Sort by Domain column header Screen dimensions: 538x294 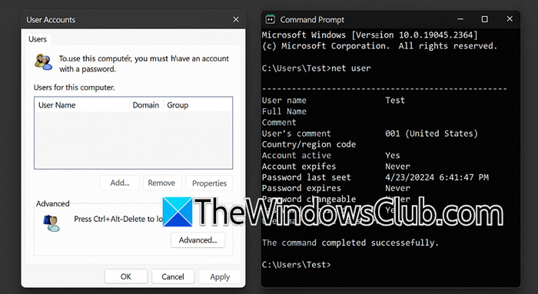click(x=146, y=105)
